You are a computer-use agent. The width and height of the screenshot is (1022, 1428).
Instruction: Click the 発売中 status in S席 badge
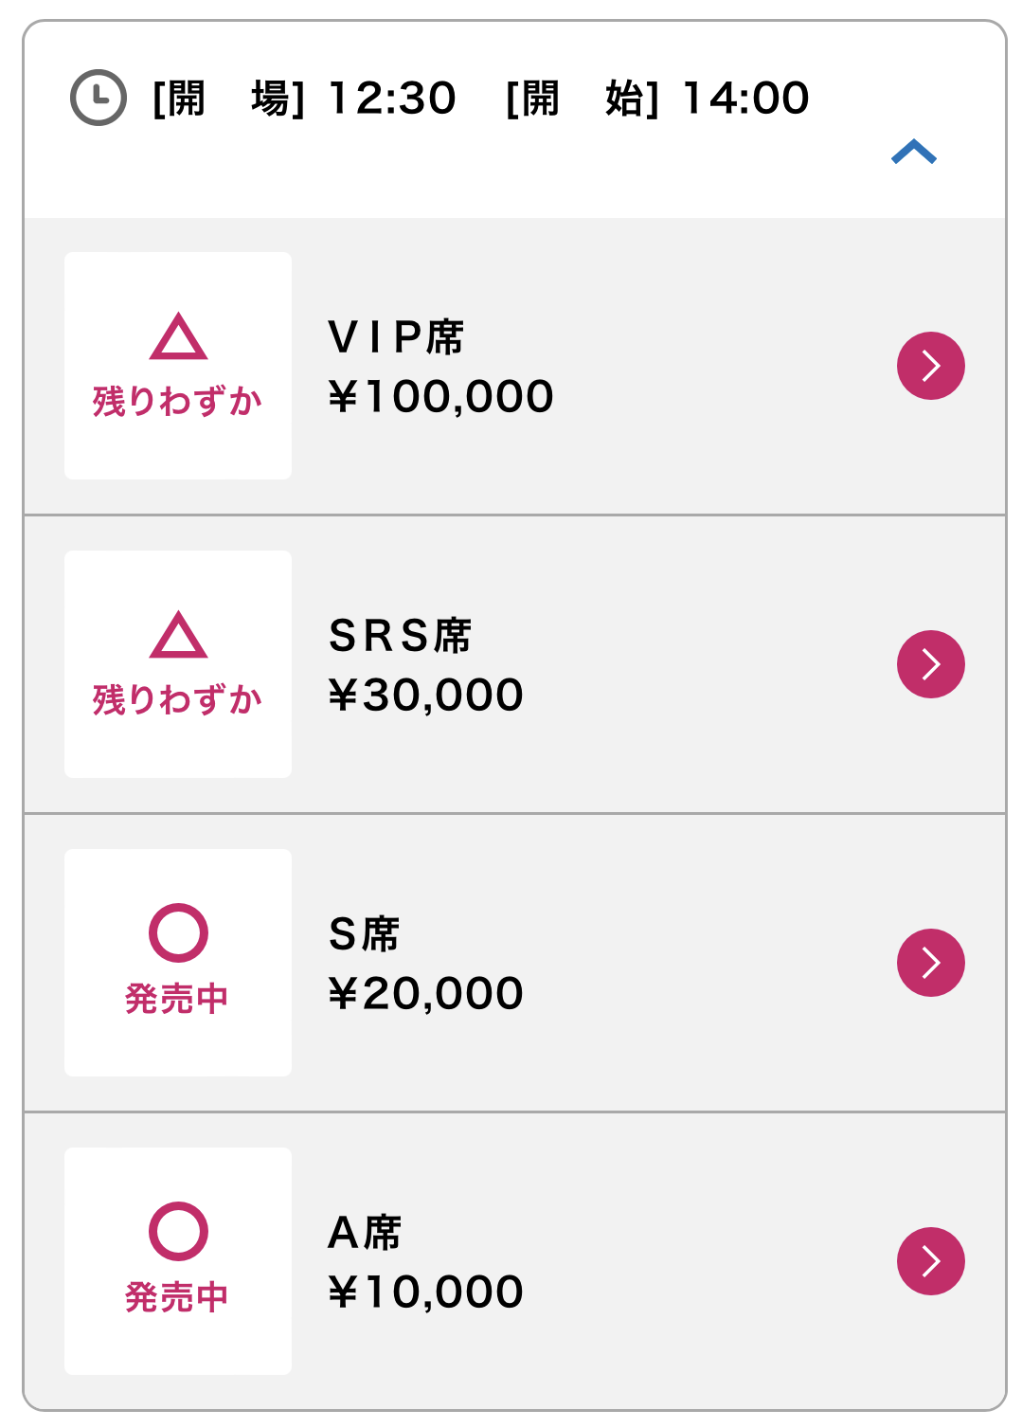point(178,999)
